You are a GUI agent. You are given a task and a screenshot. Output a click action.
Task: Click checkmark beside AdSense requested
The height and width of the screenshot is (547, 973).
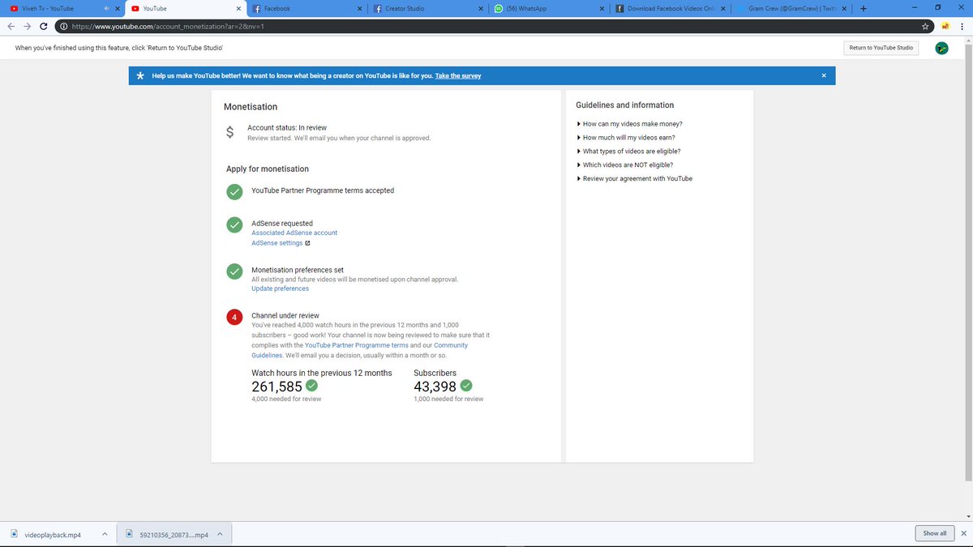coord(234,224)
